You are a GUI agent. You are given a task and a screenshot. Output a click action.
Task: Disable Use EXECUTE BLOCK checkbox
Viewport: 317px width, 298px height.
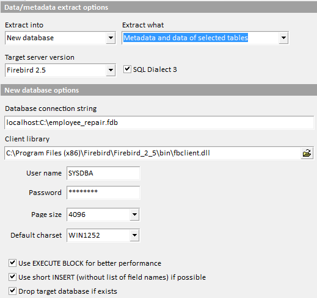12,263
